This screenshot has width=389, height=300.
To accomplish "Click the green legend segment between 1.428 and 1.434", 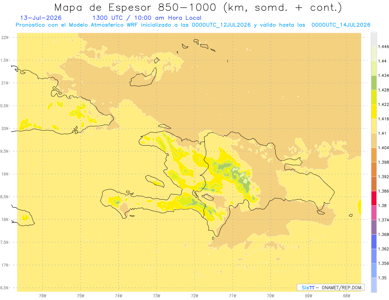I will click(x=374, y=83).
